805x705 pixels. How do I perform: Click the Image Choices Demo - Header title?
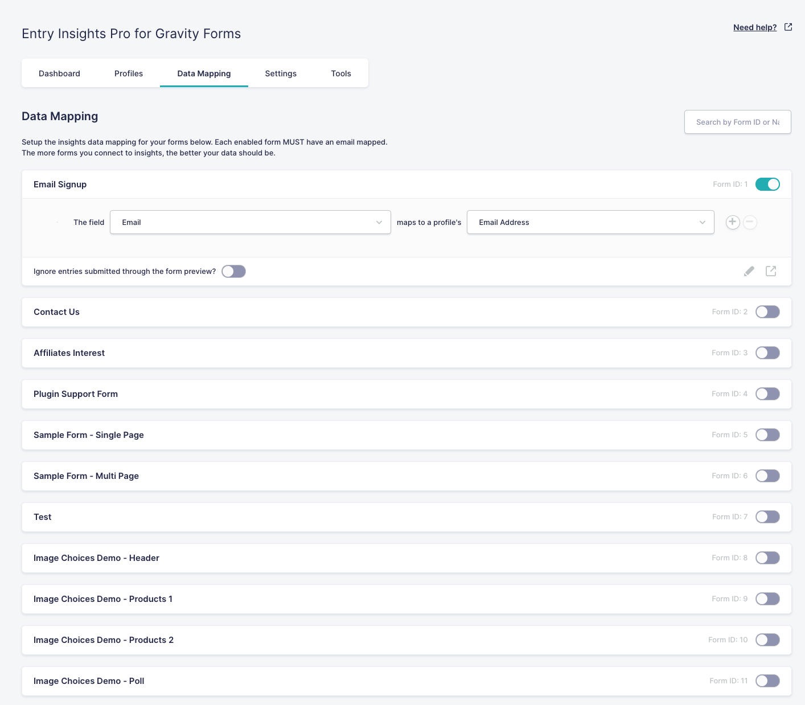[x=96, y=558]
